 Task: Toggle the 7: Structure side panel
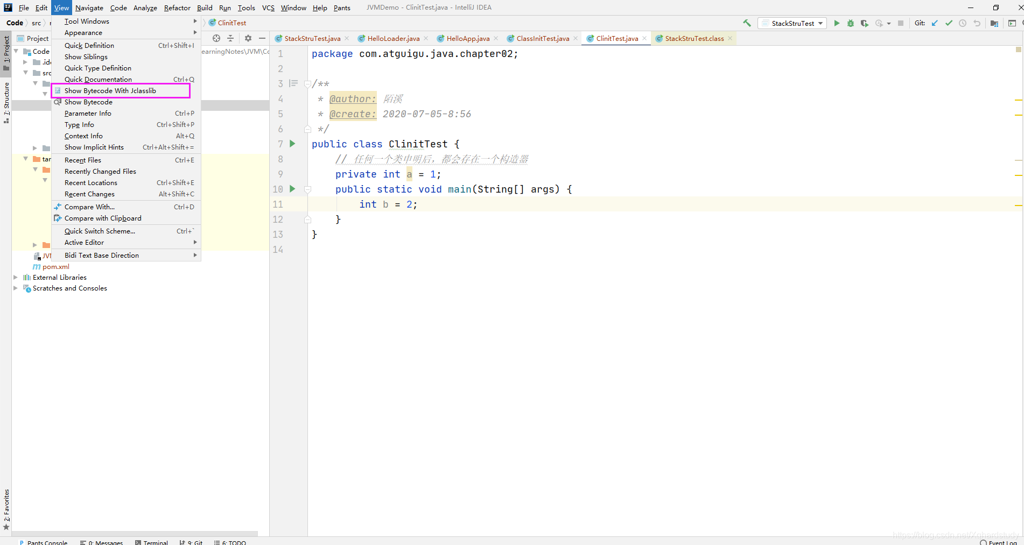tap(6, 103)
